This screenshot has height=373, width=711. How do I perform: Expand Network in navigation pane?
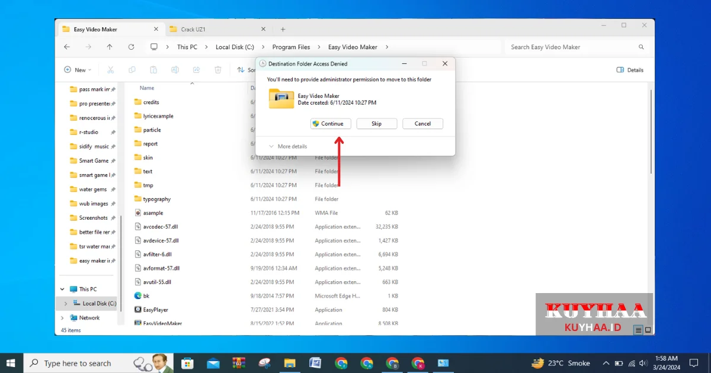[62, 318]
